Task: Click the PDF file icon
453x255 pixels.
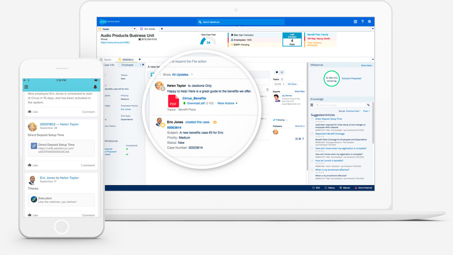Action: click(x=173, y=101)
